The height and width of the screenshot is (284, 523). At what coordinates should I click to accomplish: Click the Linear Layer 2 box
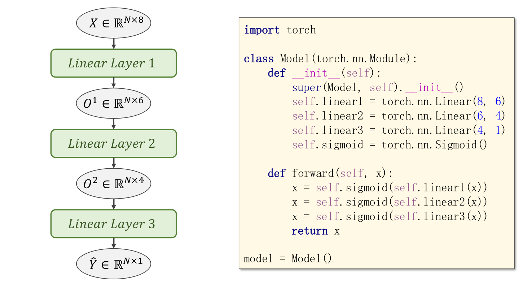coord(114,143)
